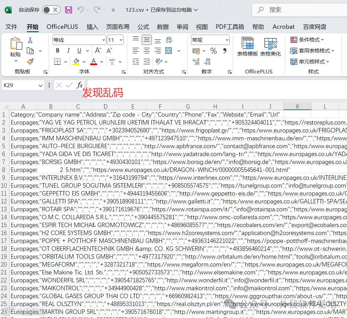Image resolution: width=347 pixels, height=318 pixels.
Task: Select the Italic formatting icon
Action: click(x=68, y=50)
